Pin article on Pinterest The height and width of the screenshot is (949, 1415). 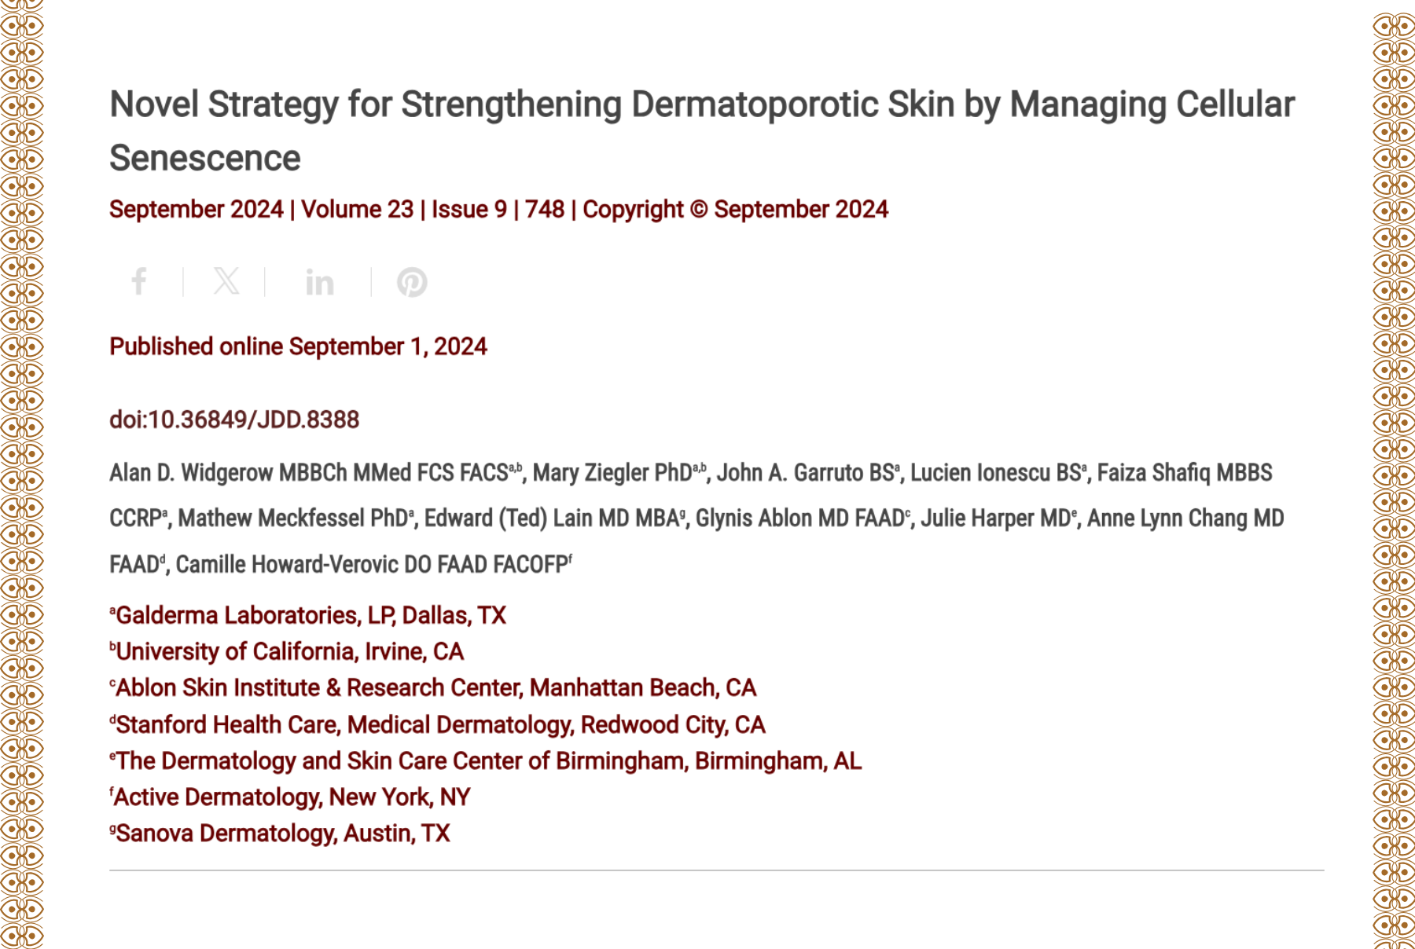pyautogui.click(x=412, y=282)
